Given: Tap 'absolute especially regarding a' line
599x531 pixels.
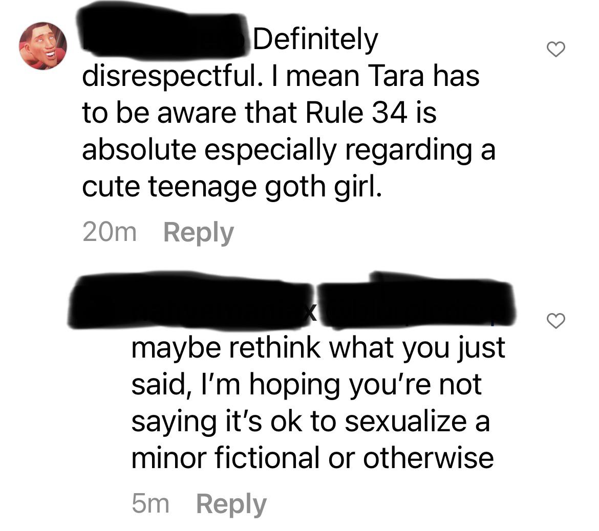Looking at the screenshot, I should pos(289,150).
